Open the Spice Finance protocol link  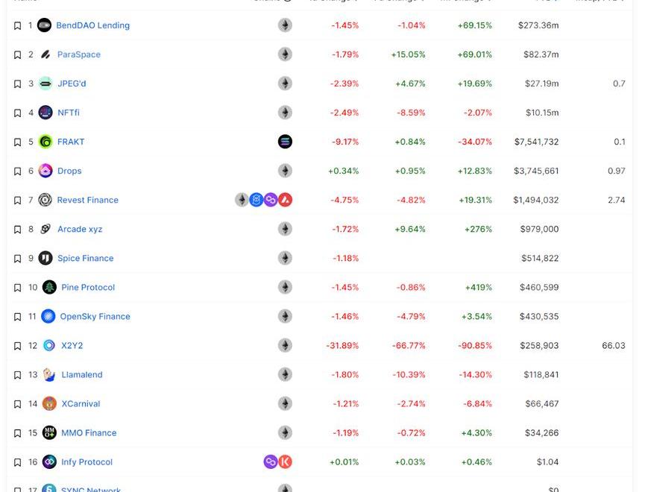coord(86,259)
